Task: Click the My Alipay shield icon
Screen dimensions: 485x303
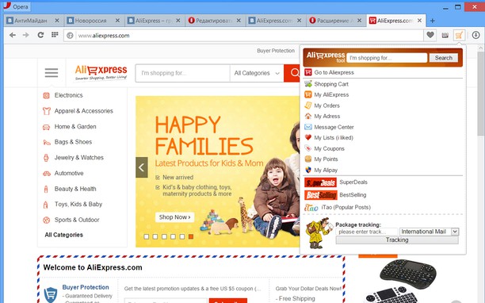Action: [308, 170]
